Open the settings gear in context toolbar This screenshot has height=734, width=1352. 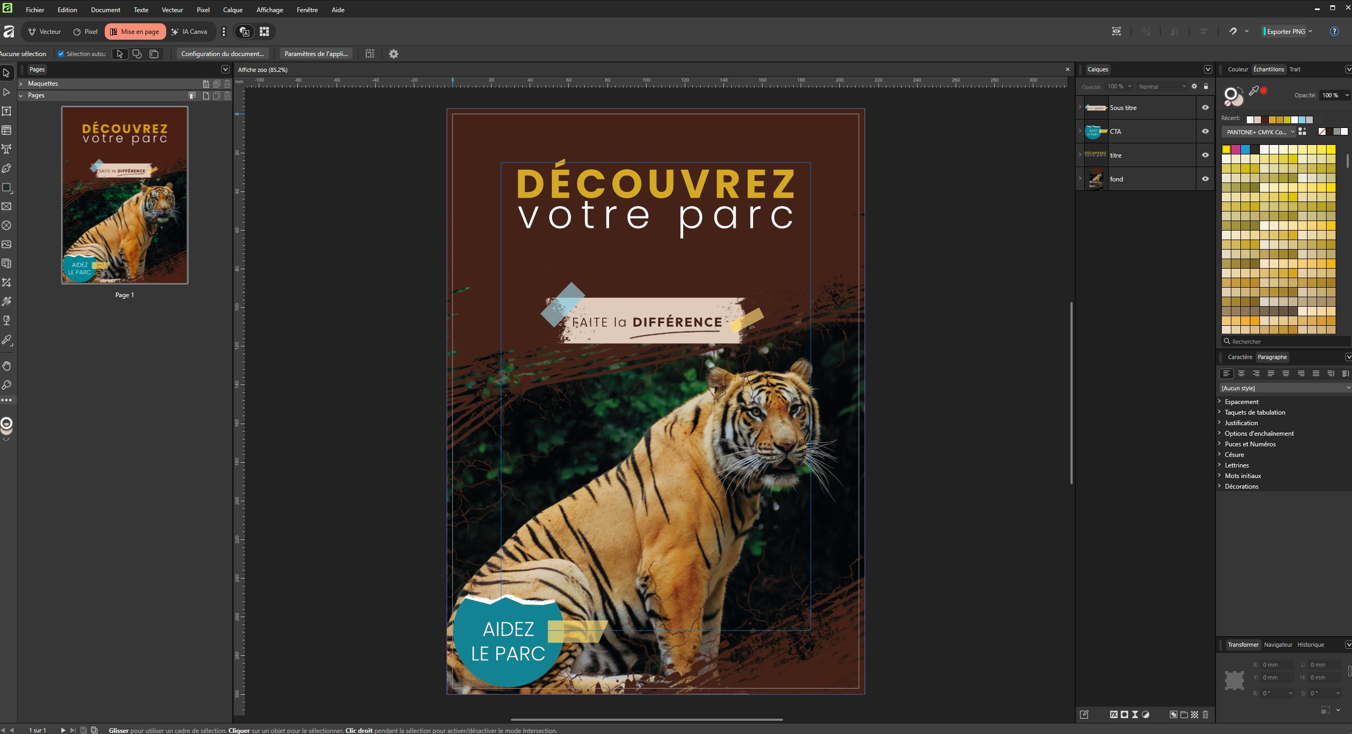point(393,54)
